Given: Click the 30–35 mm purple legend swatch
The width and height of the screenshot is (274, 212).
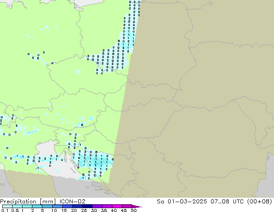Looking at the screenshot, I should 97,206.
